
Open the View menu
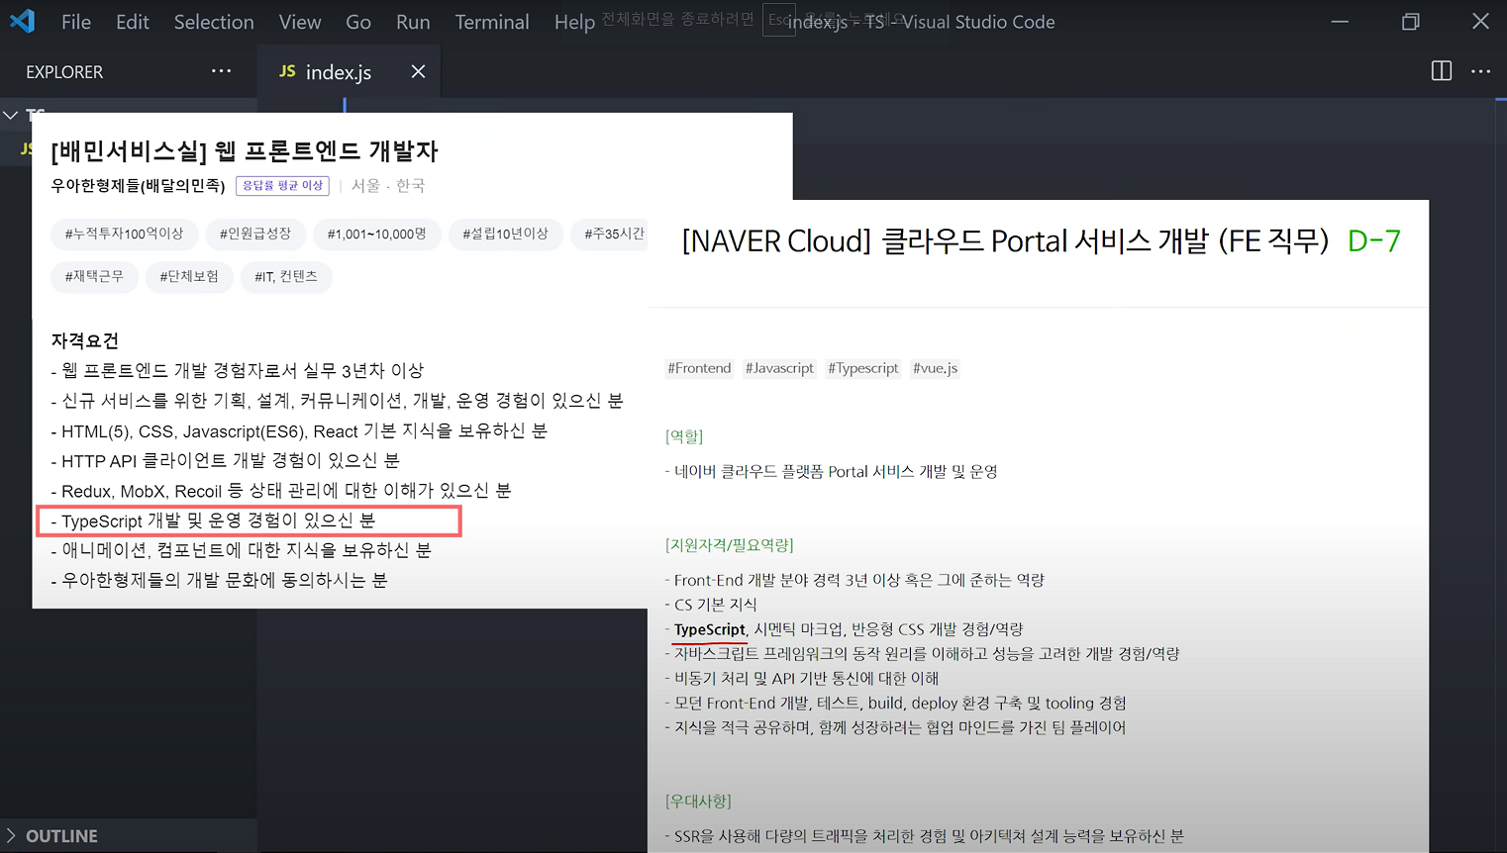tap(300, 22)
